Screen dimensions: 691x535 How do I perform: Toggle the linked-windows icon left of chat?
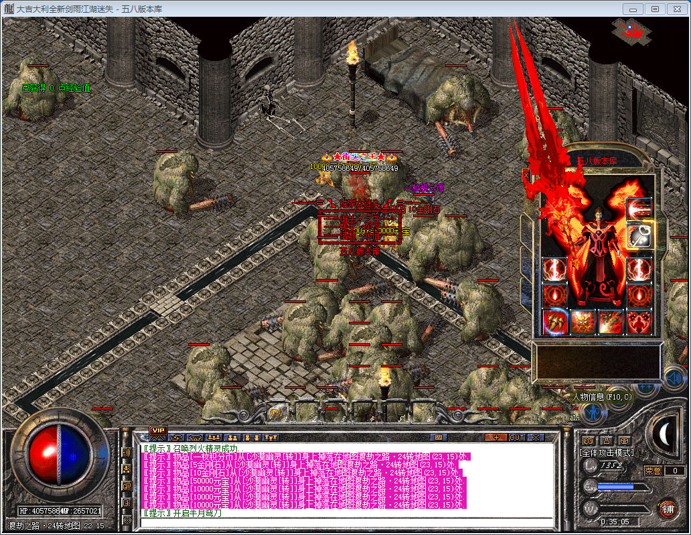[x=127, y=486]
